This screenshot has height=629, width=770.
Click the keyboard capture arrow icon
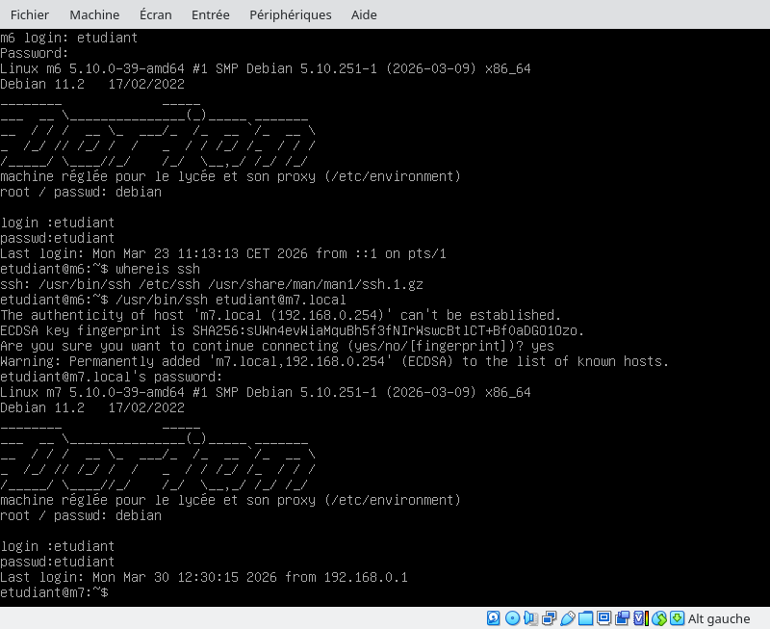(678, 618)
